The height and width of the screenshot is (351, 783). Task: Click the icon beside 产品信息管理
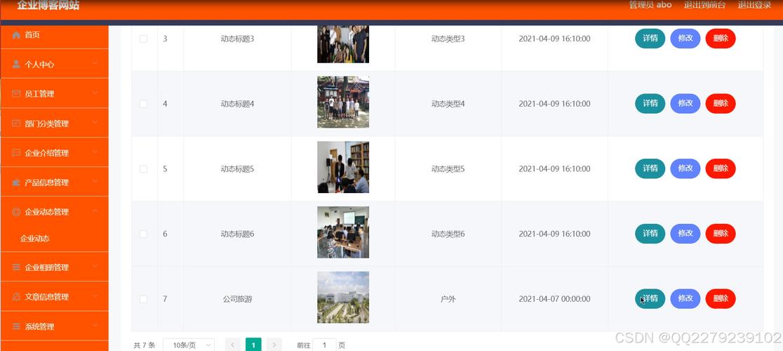[x=16, y=183]
